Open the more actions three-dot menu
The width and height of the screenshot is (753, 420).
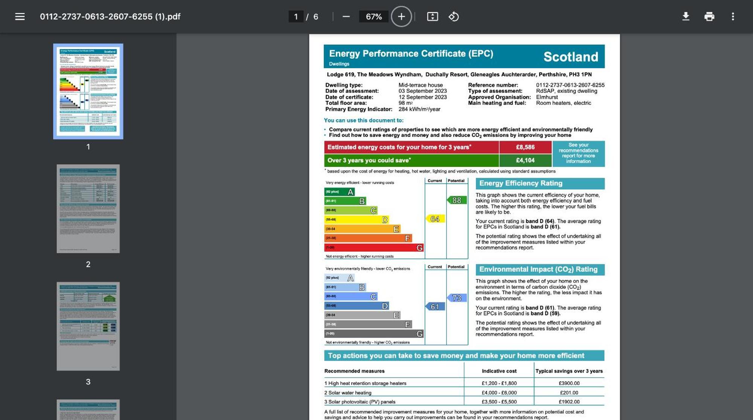pos(733,17)
